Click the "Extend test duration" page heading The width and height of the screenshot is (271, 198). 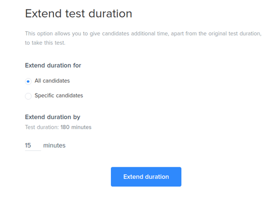(79, 14)
